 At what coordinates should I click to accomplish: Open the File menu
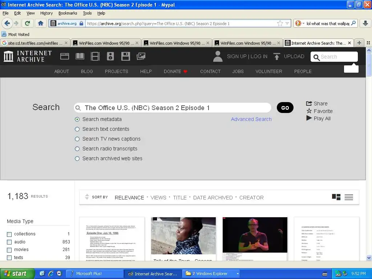(5, 13)
